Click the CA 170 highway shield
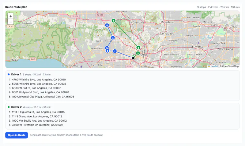This screenshot has width=245, height=146. pyautogui.click(x=100, y=15)
